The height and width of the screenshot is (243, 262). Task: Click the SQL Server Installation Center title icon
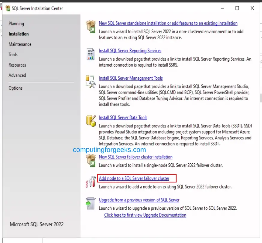coord(8,8)
